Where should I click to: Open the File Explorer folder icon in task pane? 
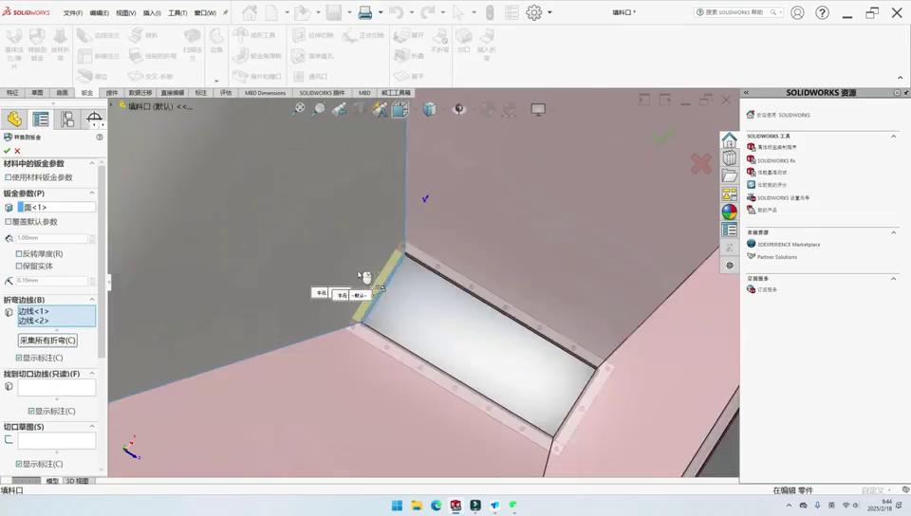[x=729, y=175]
